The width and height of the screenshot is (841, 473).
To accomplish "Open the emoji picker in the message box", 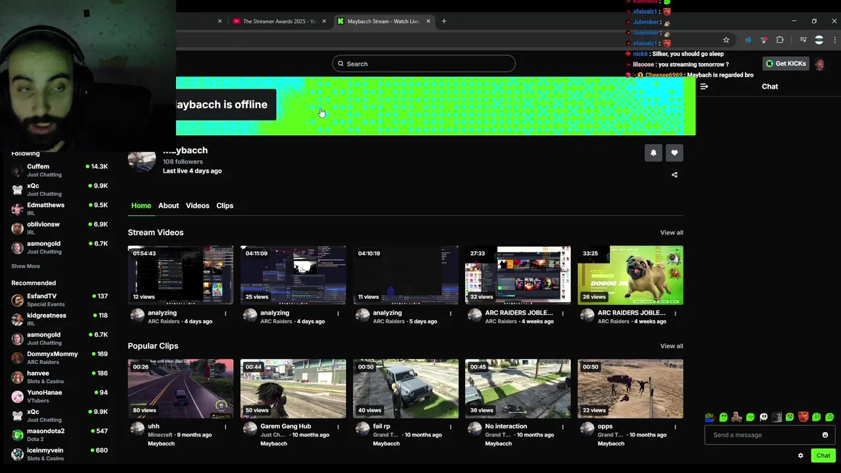I will coord(825,435).
